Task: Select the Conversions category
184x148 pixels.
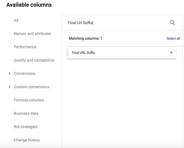Action: point(24,73)
